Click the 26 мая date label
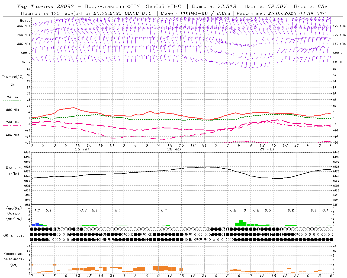 coord(175,149)
